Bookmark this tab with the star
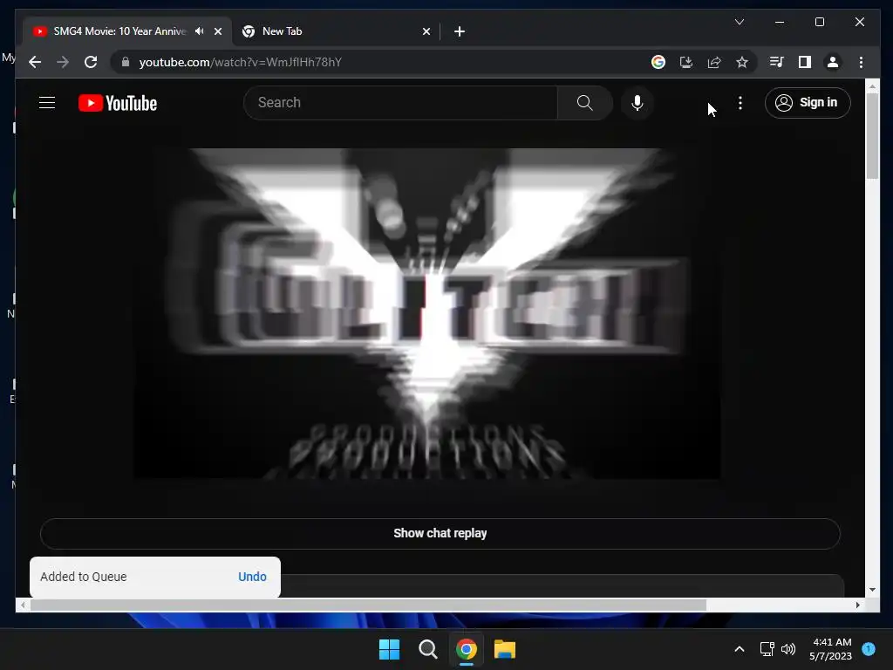The image size is (893, 670). 741,62
